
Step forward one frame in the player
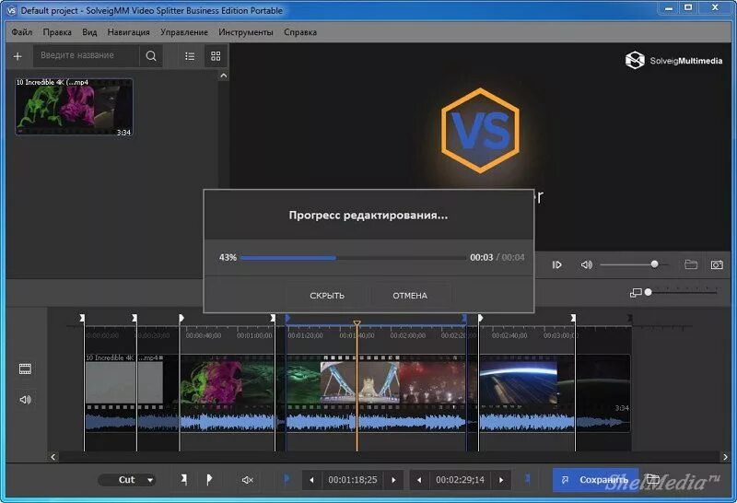click(x=557, y=264)
